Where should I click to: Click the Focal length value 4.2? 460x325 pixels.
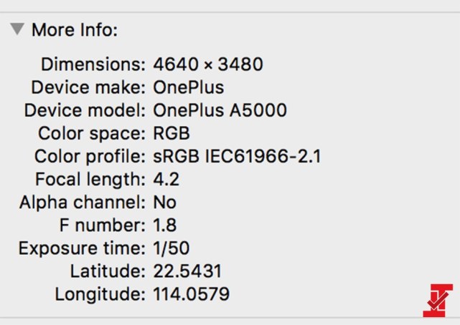[x=166, y=179]
